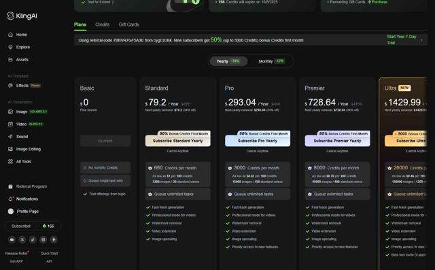Click crown icon next to 660 Credits per month
The image size is (435, 270).
tap(150, 168)
